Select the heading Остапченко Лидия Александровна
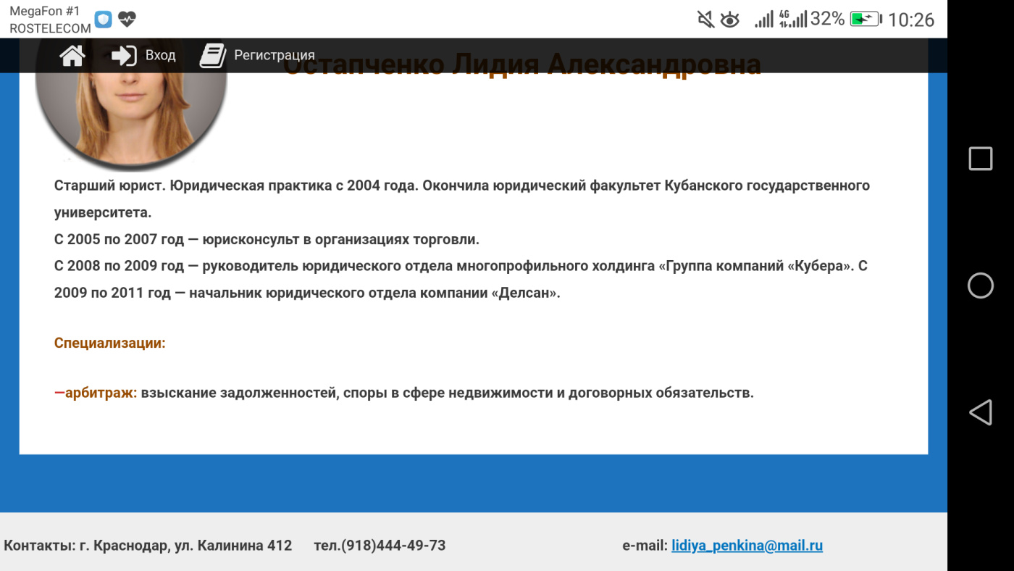The width and height of the screenshot is (1014, 571). click(x=521, y=64)
